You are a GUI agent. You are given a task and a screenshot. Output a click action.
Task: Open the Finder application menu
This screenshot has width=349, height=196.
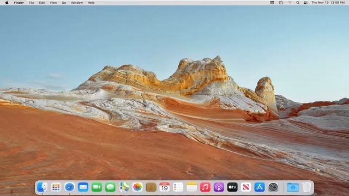pyautogui.click(x=19, y=3)
